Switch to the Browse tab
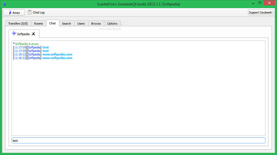The image size is (277, 155). (96, 24)
